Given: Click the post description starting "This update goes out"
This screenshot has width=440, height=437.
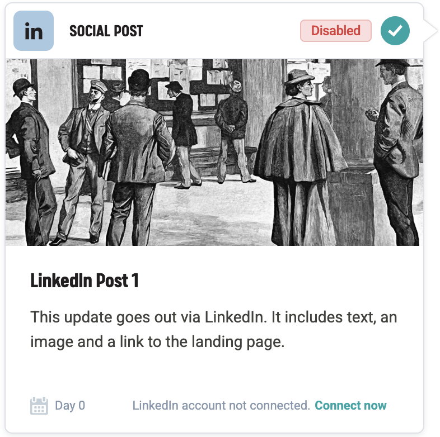Looking at the screenshot, I should [x=213, y=330].
